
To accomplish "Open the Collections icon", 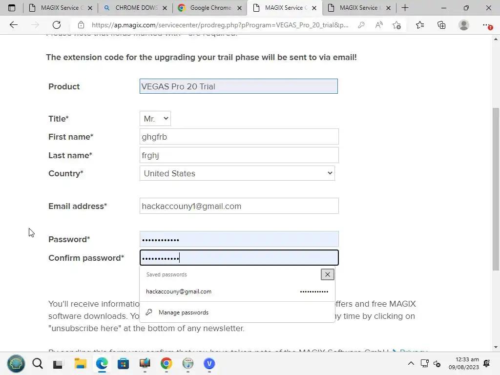I will click(441, 25).
